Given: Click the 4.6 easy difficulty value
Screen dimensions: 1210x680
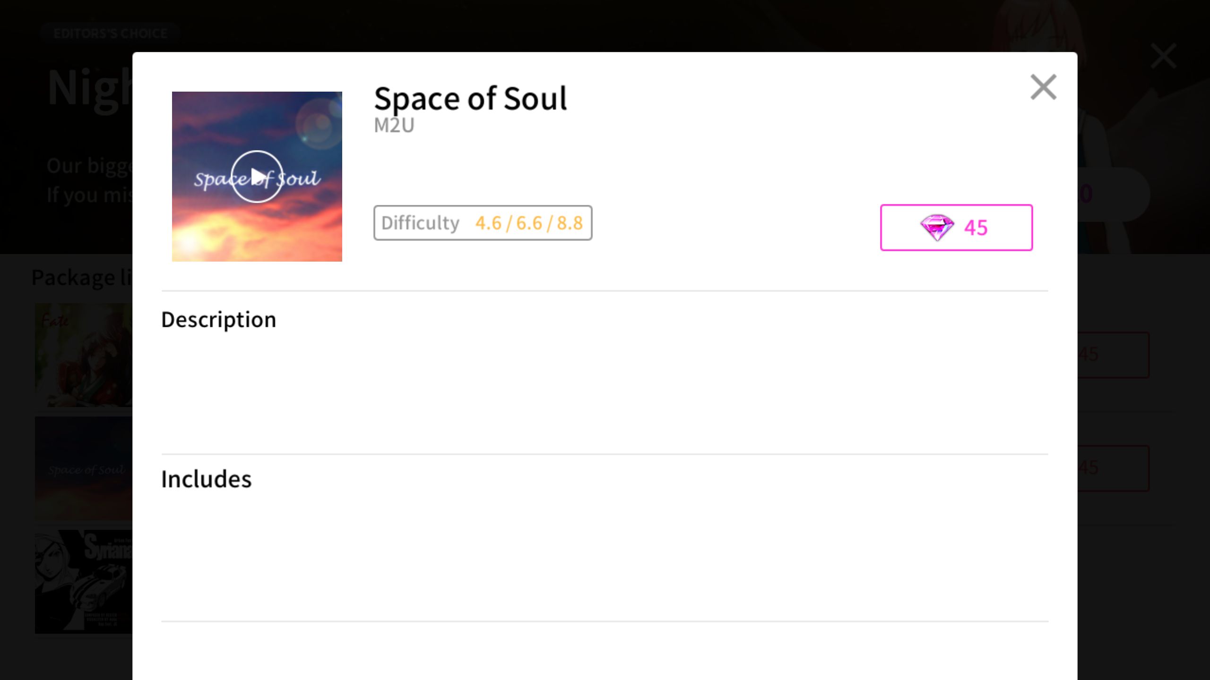Looking at the screenshot, I should tap(488, 223).
